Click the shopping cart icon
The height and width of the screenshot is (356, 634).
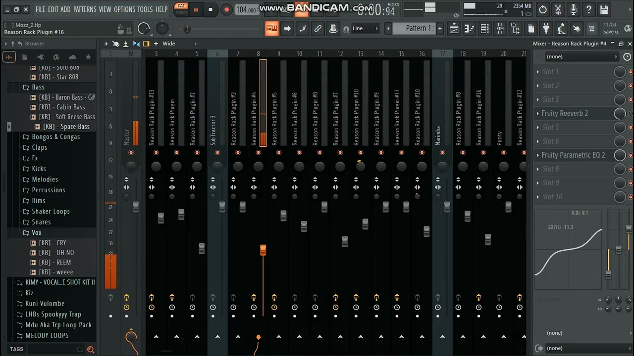pyautogui.click(x=591, y=29)
